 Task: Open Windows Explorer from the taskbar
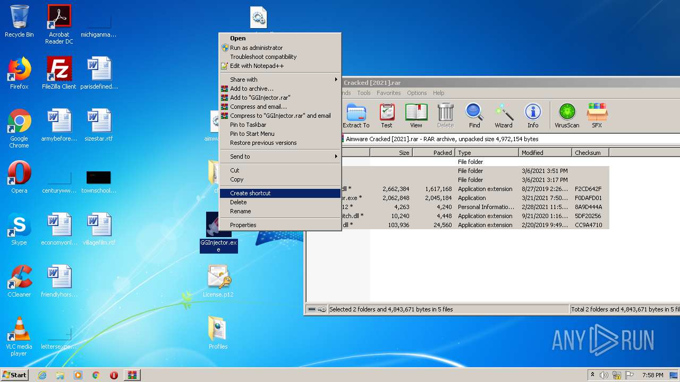[60, 375]
